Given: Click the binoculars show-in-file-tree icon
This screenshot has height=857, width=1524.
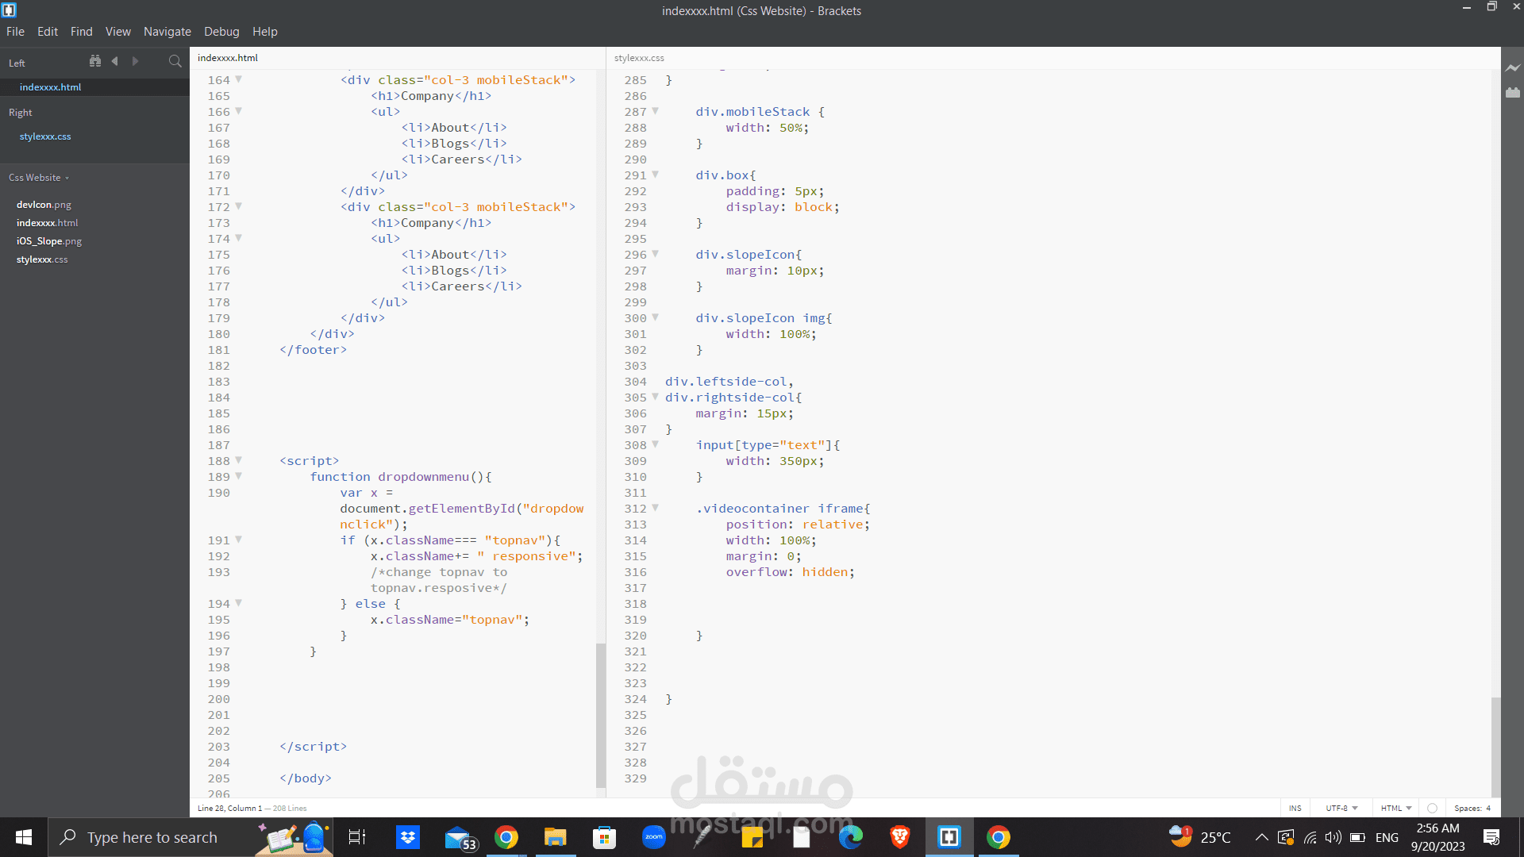Looking at the screenshot, I should (95, 61).
